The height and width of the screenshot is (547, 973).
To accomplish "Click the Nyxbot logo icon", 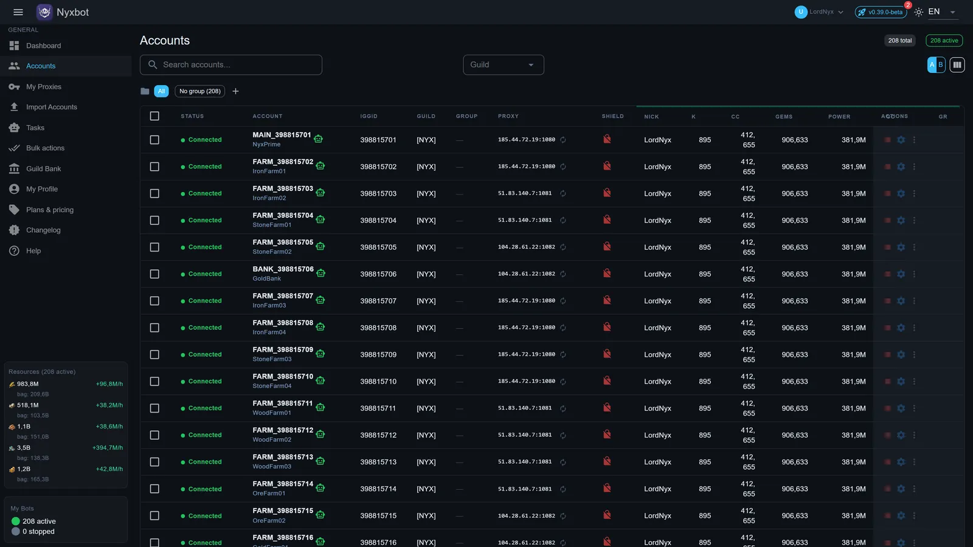I will [44, 12].
